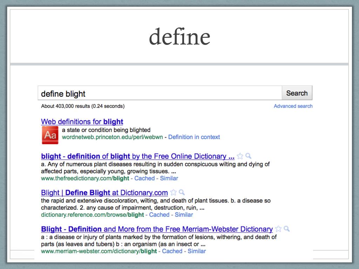Click www.thefreedictionary.com/blight URL text
The width and height of the screenshot is (359, 269).
coord(85,178)
